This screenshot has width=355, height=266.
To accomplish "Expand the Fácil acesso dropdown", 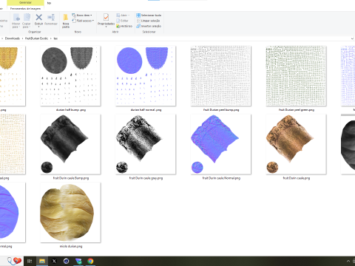I will (x=83, y=21).
